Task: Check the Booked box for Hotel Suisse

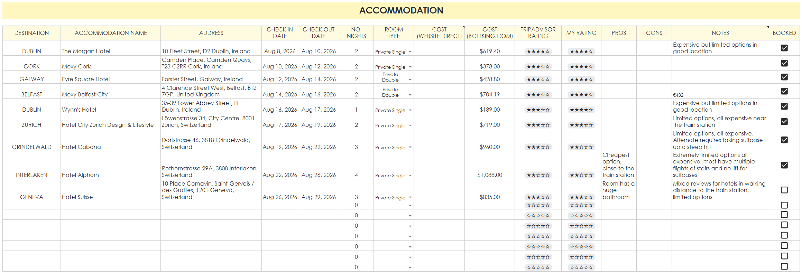Action: click(784, 190)
